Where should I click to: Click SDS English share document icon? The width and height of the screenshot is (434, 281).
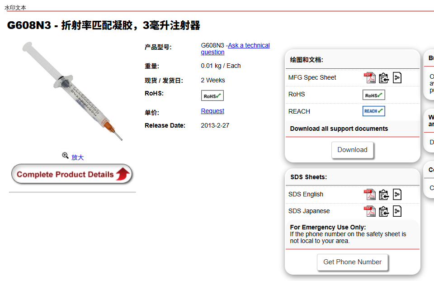(x=397, y=195)
